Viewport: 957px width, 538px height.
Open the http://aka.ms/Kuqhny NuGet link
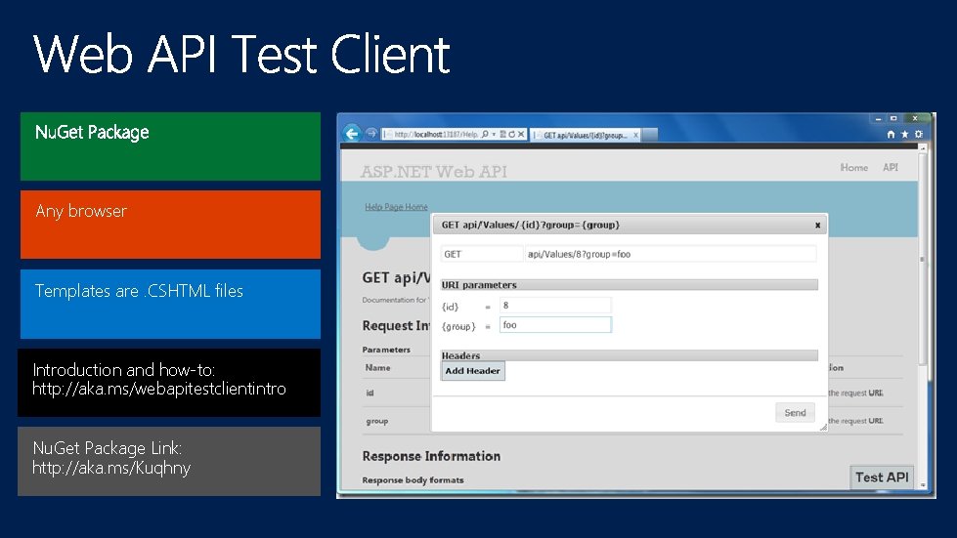pyautogui.click(x=111, y=468)
